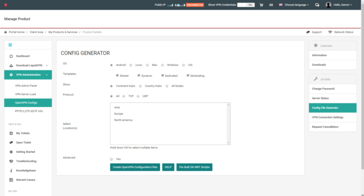Uncheck the Shared template checkbox
Viewport: 364px width, 196px height.
[x=117, y=75]
